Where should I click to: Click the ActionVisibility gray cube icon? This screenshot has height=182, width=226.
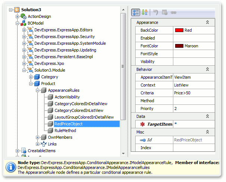(50, 97)
